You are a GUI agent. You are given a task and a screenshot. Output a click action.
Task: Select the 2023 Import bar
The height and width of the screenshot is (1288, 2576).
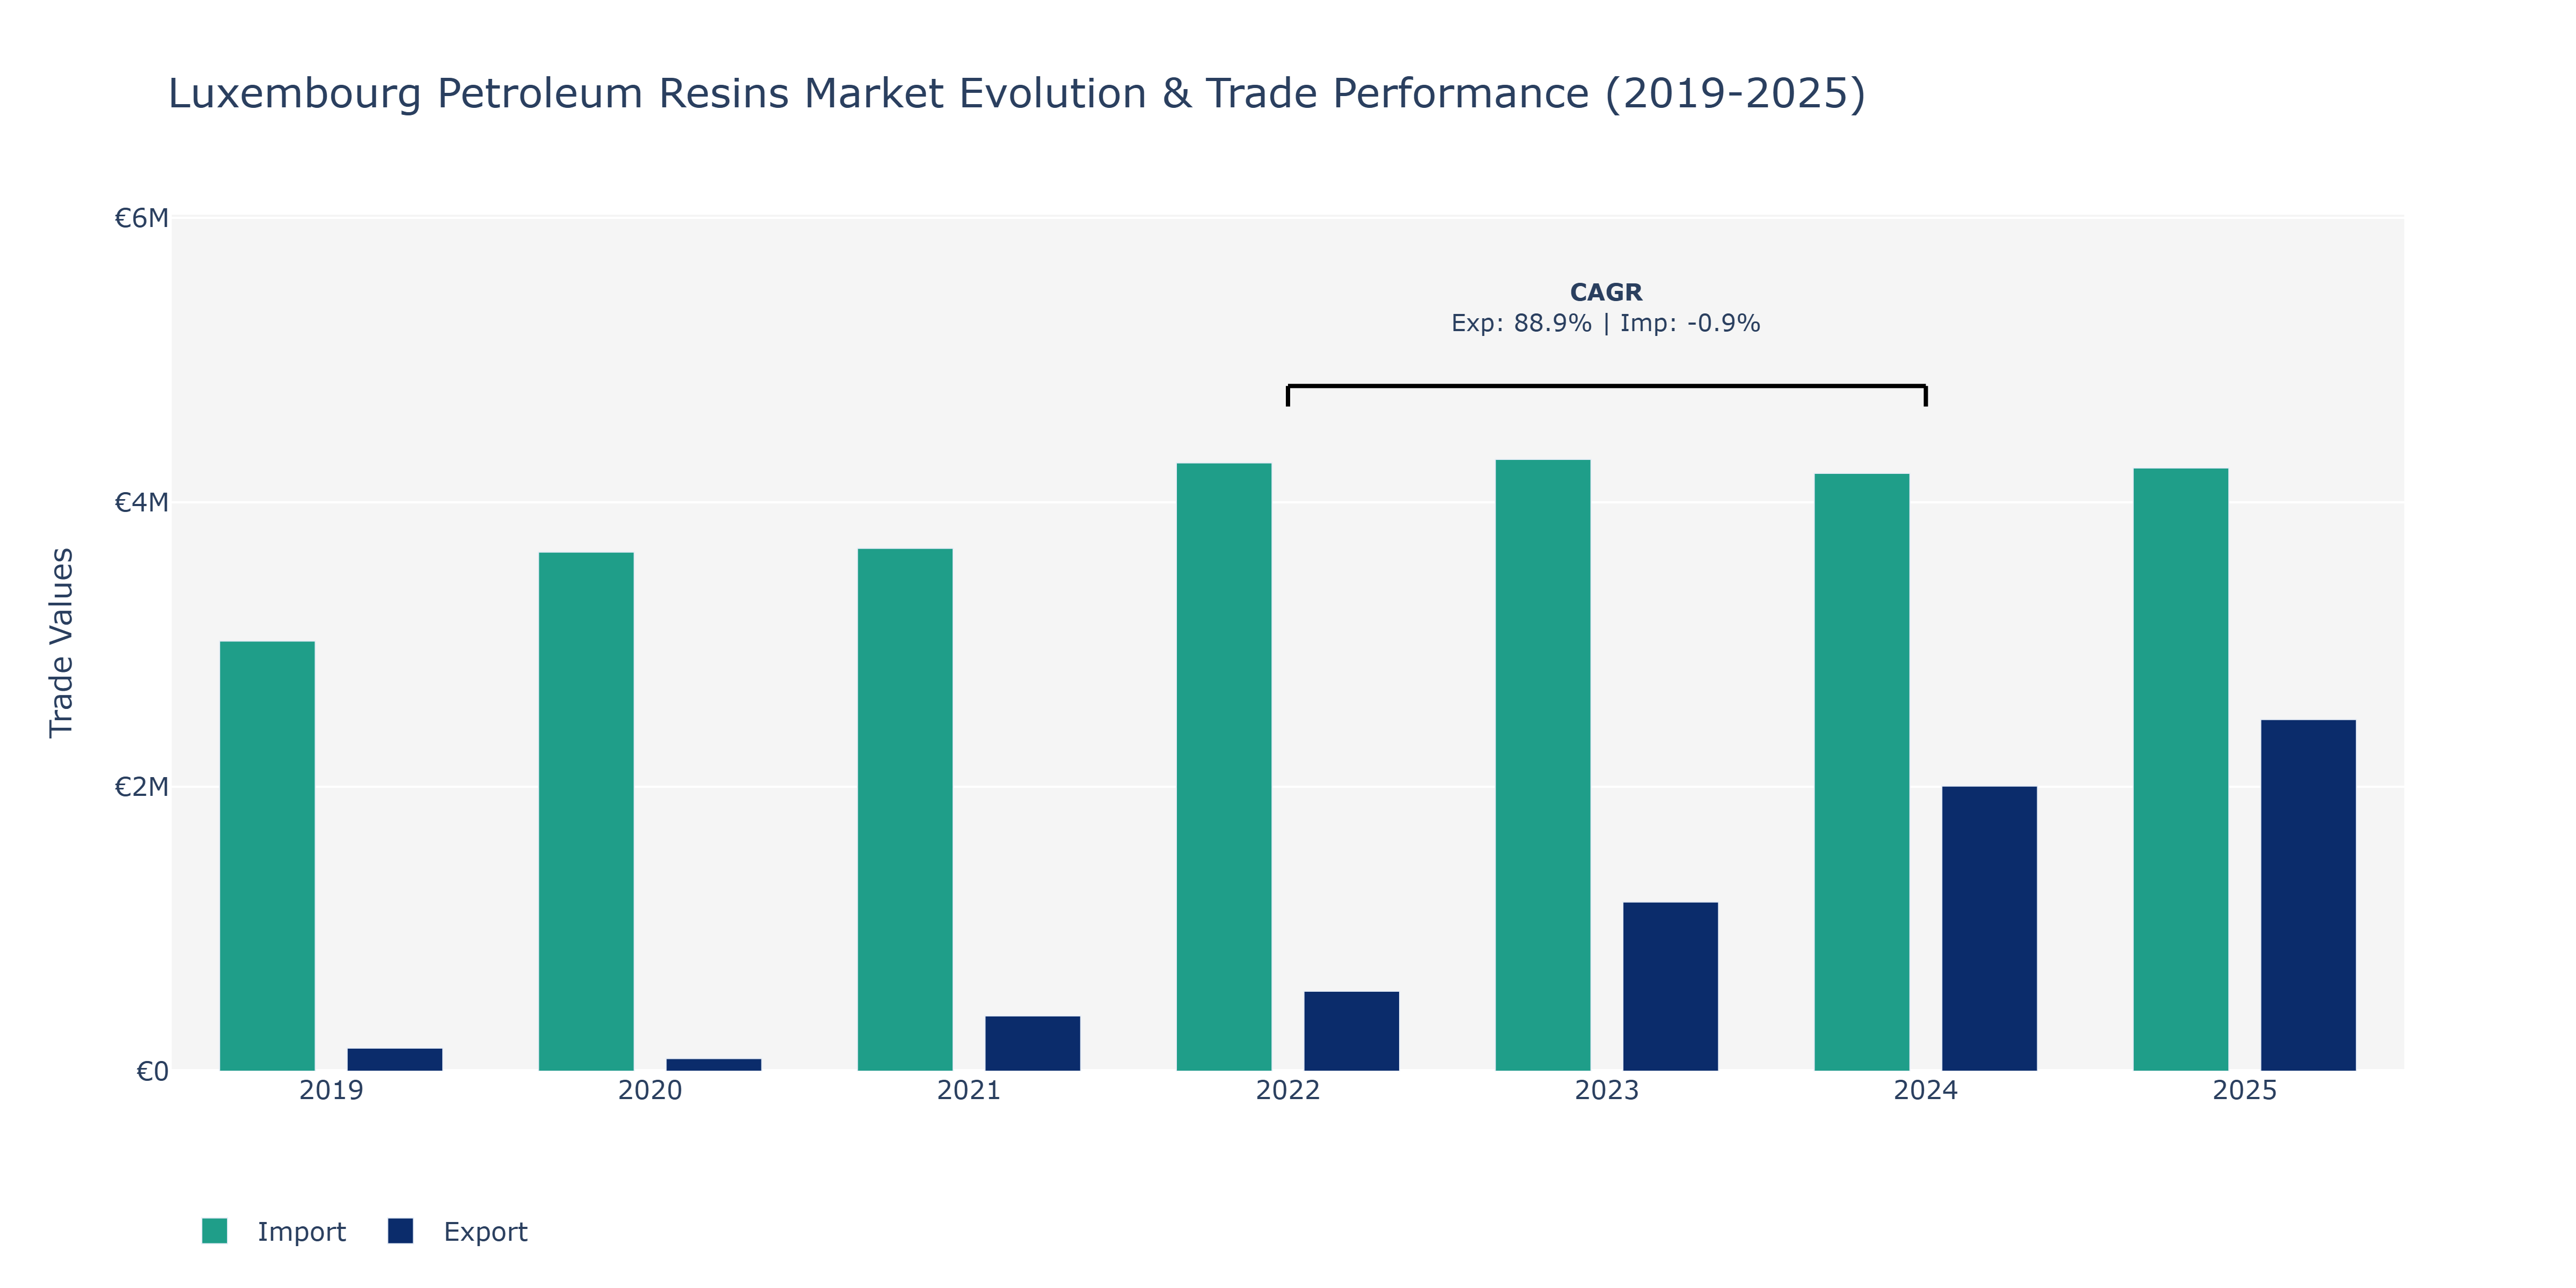click(x=1543, y=765)
